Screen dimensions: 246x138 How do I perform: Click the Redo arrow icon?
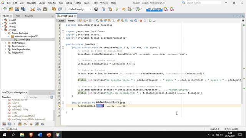[60, 9]
